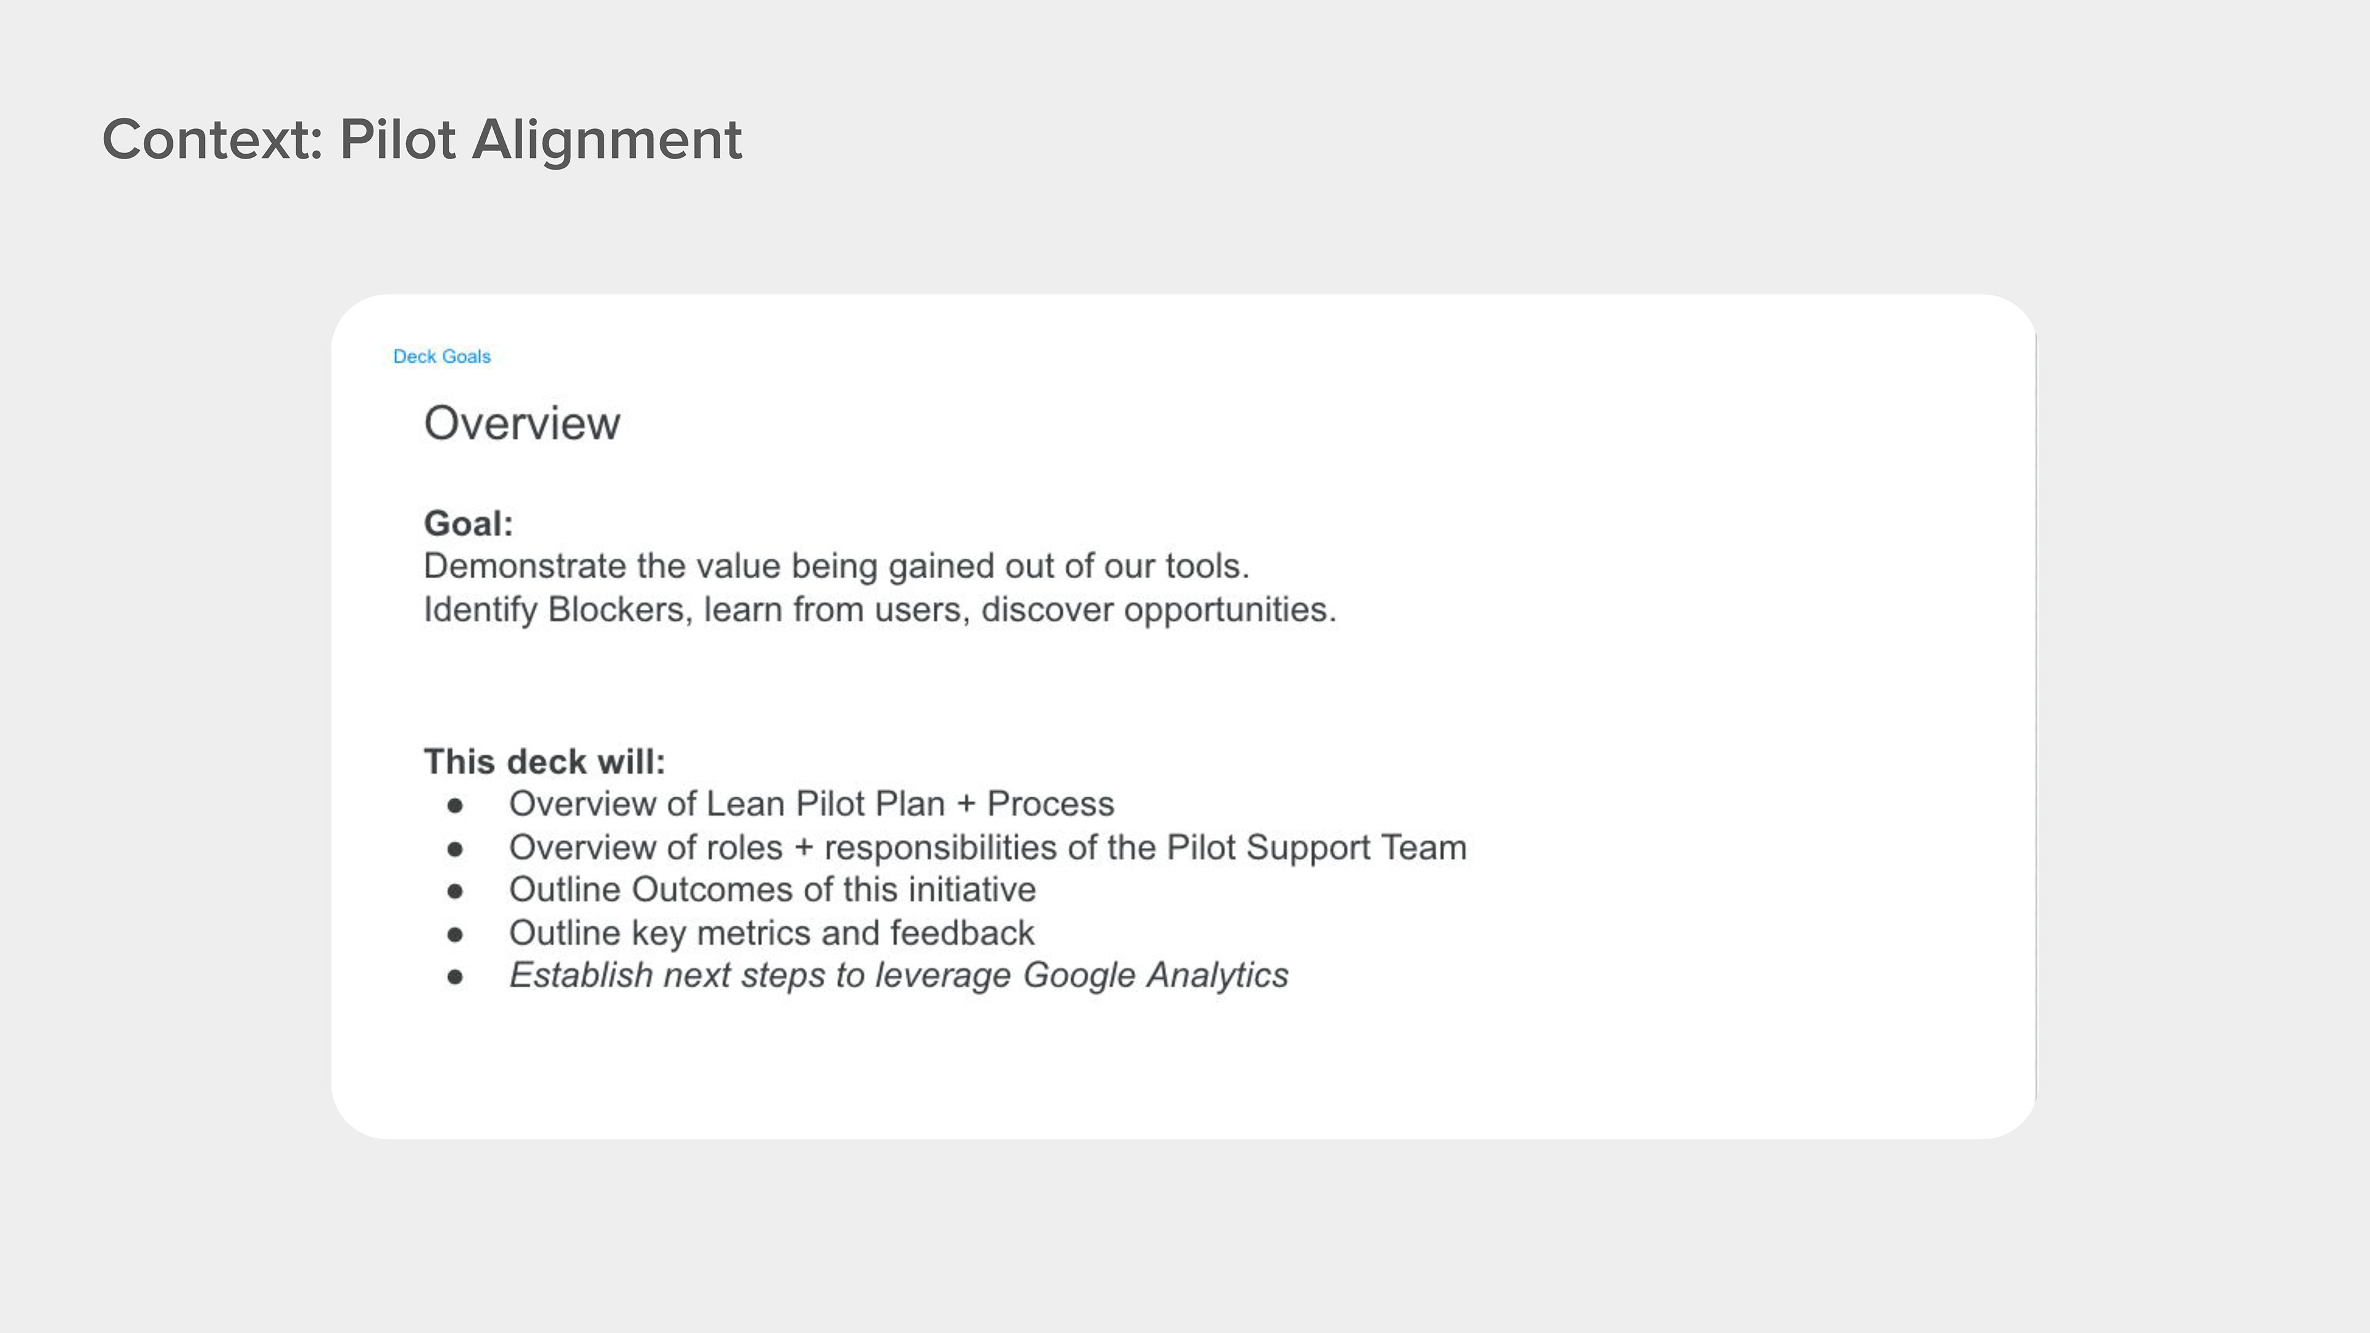Click bullet dot beside Outline Outcomes
The width and height of the screenshot is (2370, 1333).
tap(454, 891)
